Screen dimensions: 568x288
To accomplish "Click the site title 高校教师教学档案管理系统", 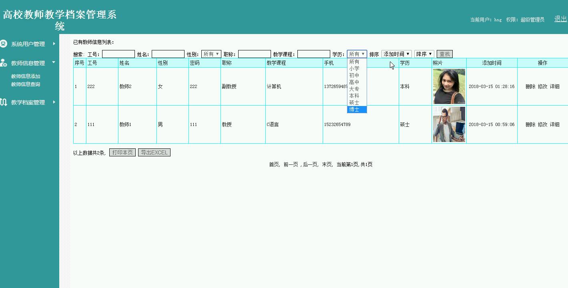I will coord(60,20).
